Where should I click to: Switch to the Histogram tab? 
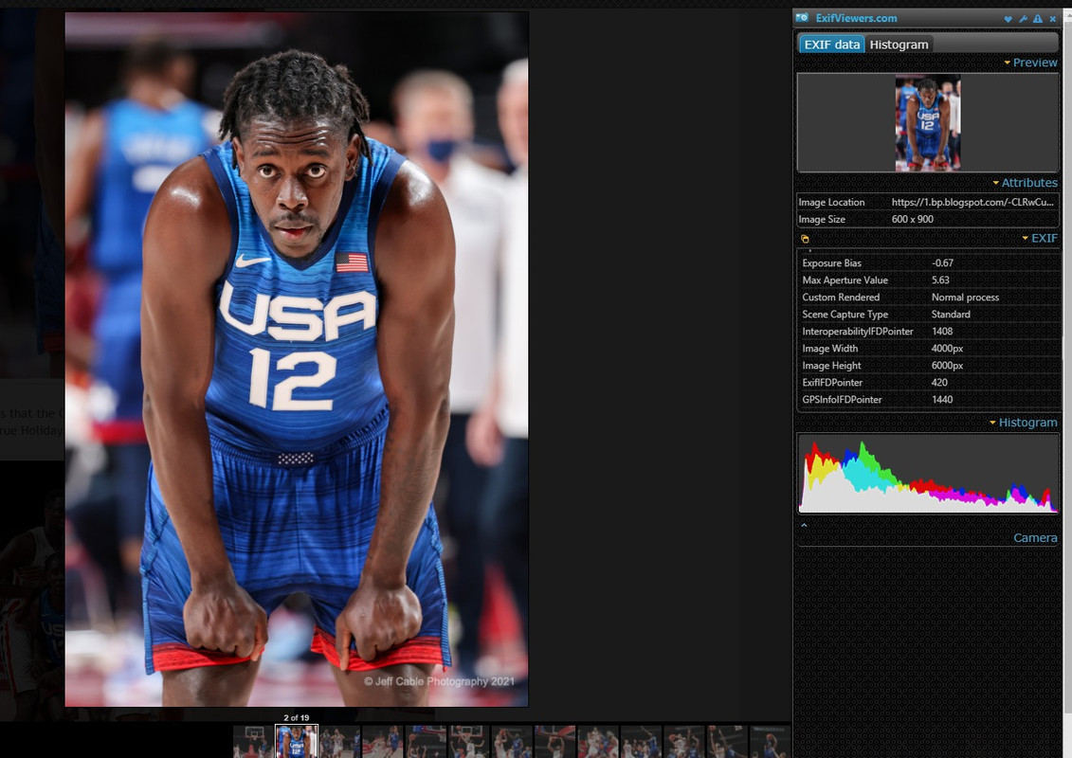pyautogui.click(x=899, y=45)
